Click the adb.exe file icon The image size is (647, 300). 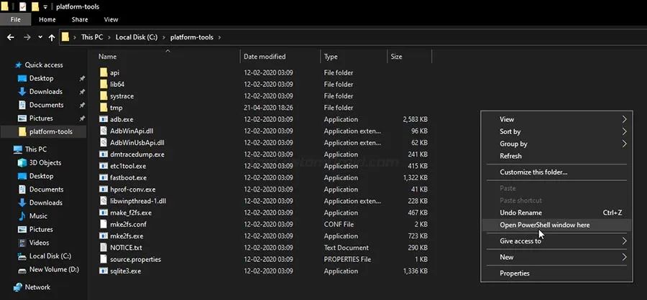click(103, 120)
